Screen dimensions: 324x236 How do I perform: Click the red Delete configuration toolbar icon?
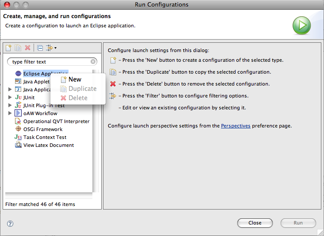click(x=27, y=48)
